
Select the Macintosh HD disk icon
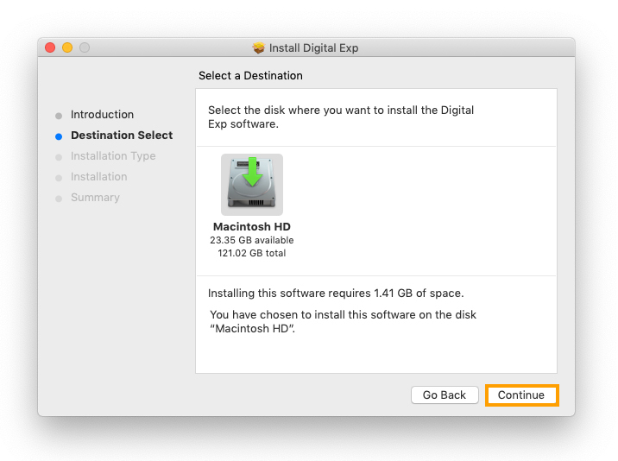[251, 184]
